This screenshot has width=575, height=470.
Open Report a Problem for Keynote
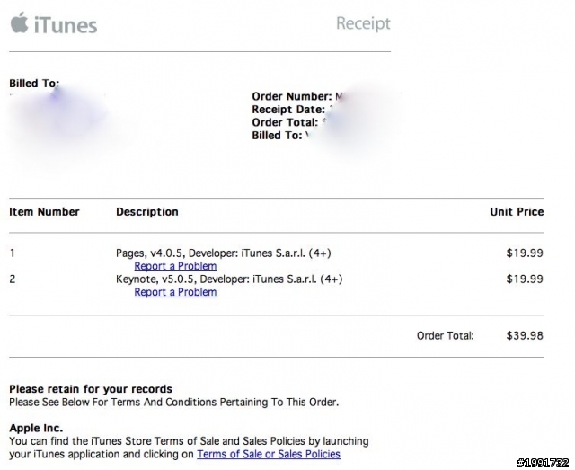coord(175,292)
